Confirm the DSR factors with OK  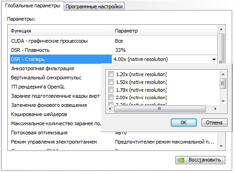point(184,122)
